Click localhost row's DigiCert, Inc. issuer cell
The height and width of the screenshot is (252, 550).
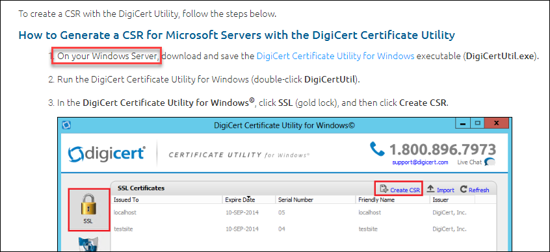pyautogui.click(x=449, y=212)
